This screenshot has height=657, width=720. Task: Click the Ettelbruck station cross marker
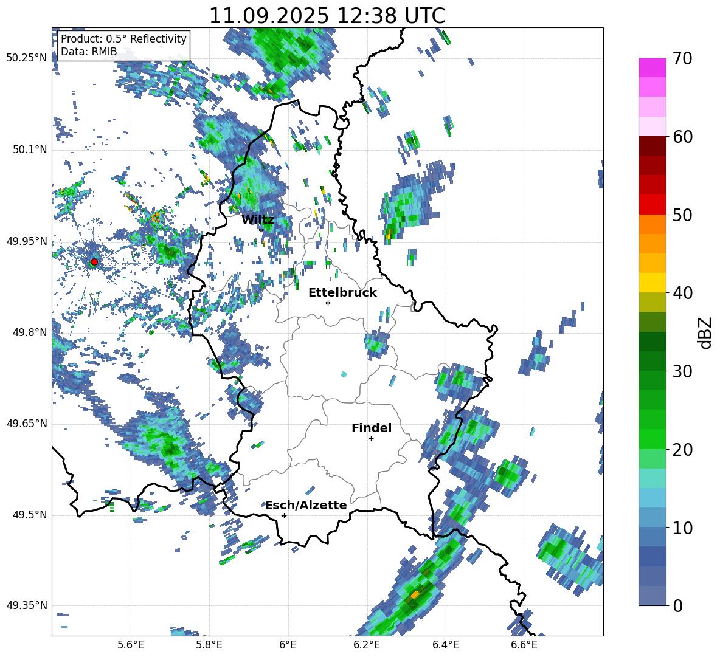click(x=328, y=303)
